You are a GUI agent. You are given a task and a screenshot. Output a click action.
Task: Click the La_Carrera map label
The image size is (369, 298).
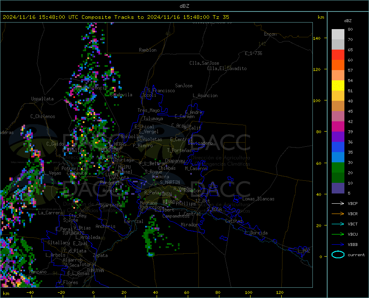click(x=50, y=213)
